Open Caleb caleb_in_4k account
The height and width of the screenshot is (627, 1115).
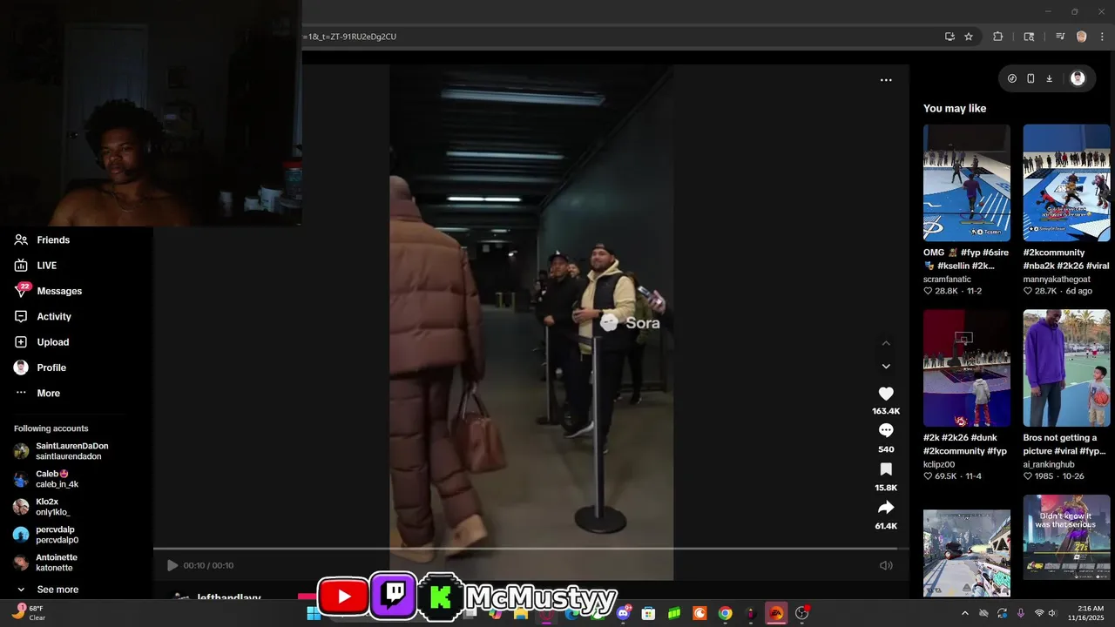click(x=46, y=479)
